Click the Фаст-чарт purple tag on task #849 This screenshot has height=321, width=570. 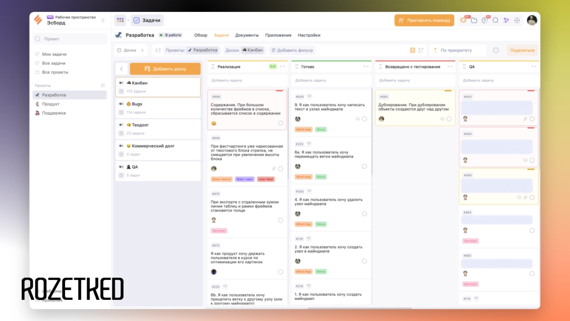[245, 179]
